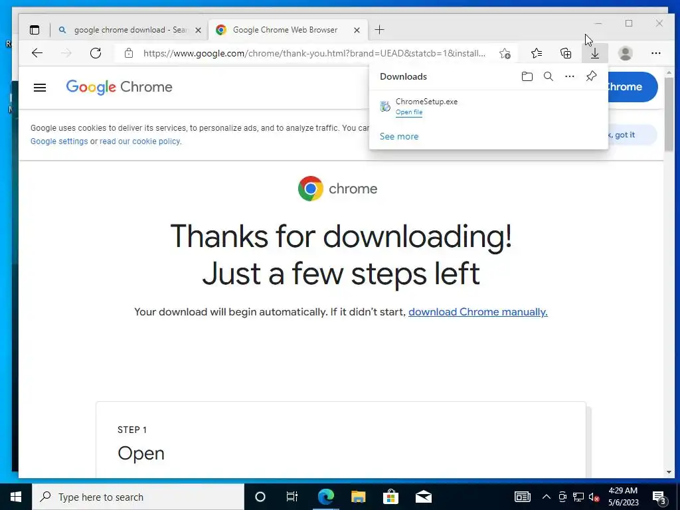Open the clock showing 4:29 AM

pos(623,497)
